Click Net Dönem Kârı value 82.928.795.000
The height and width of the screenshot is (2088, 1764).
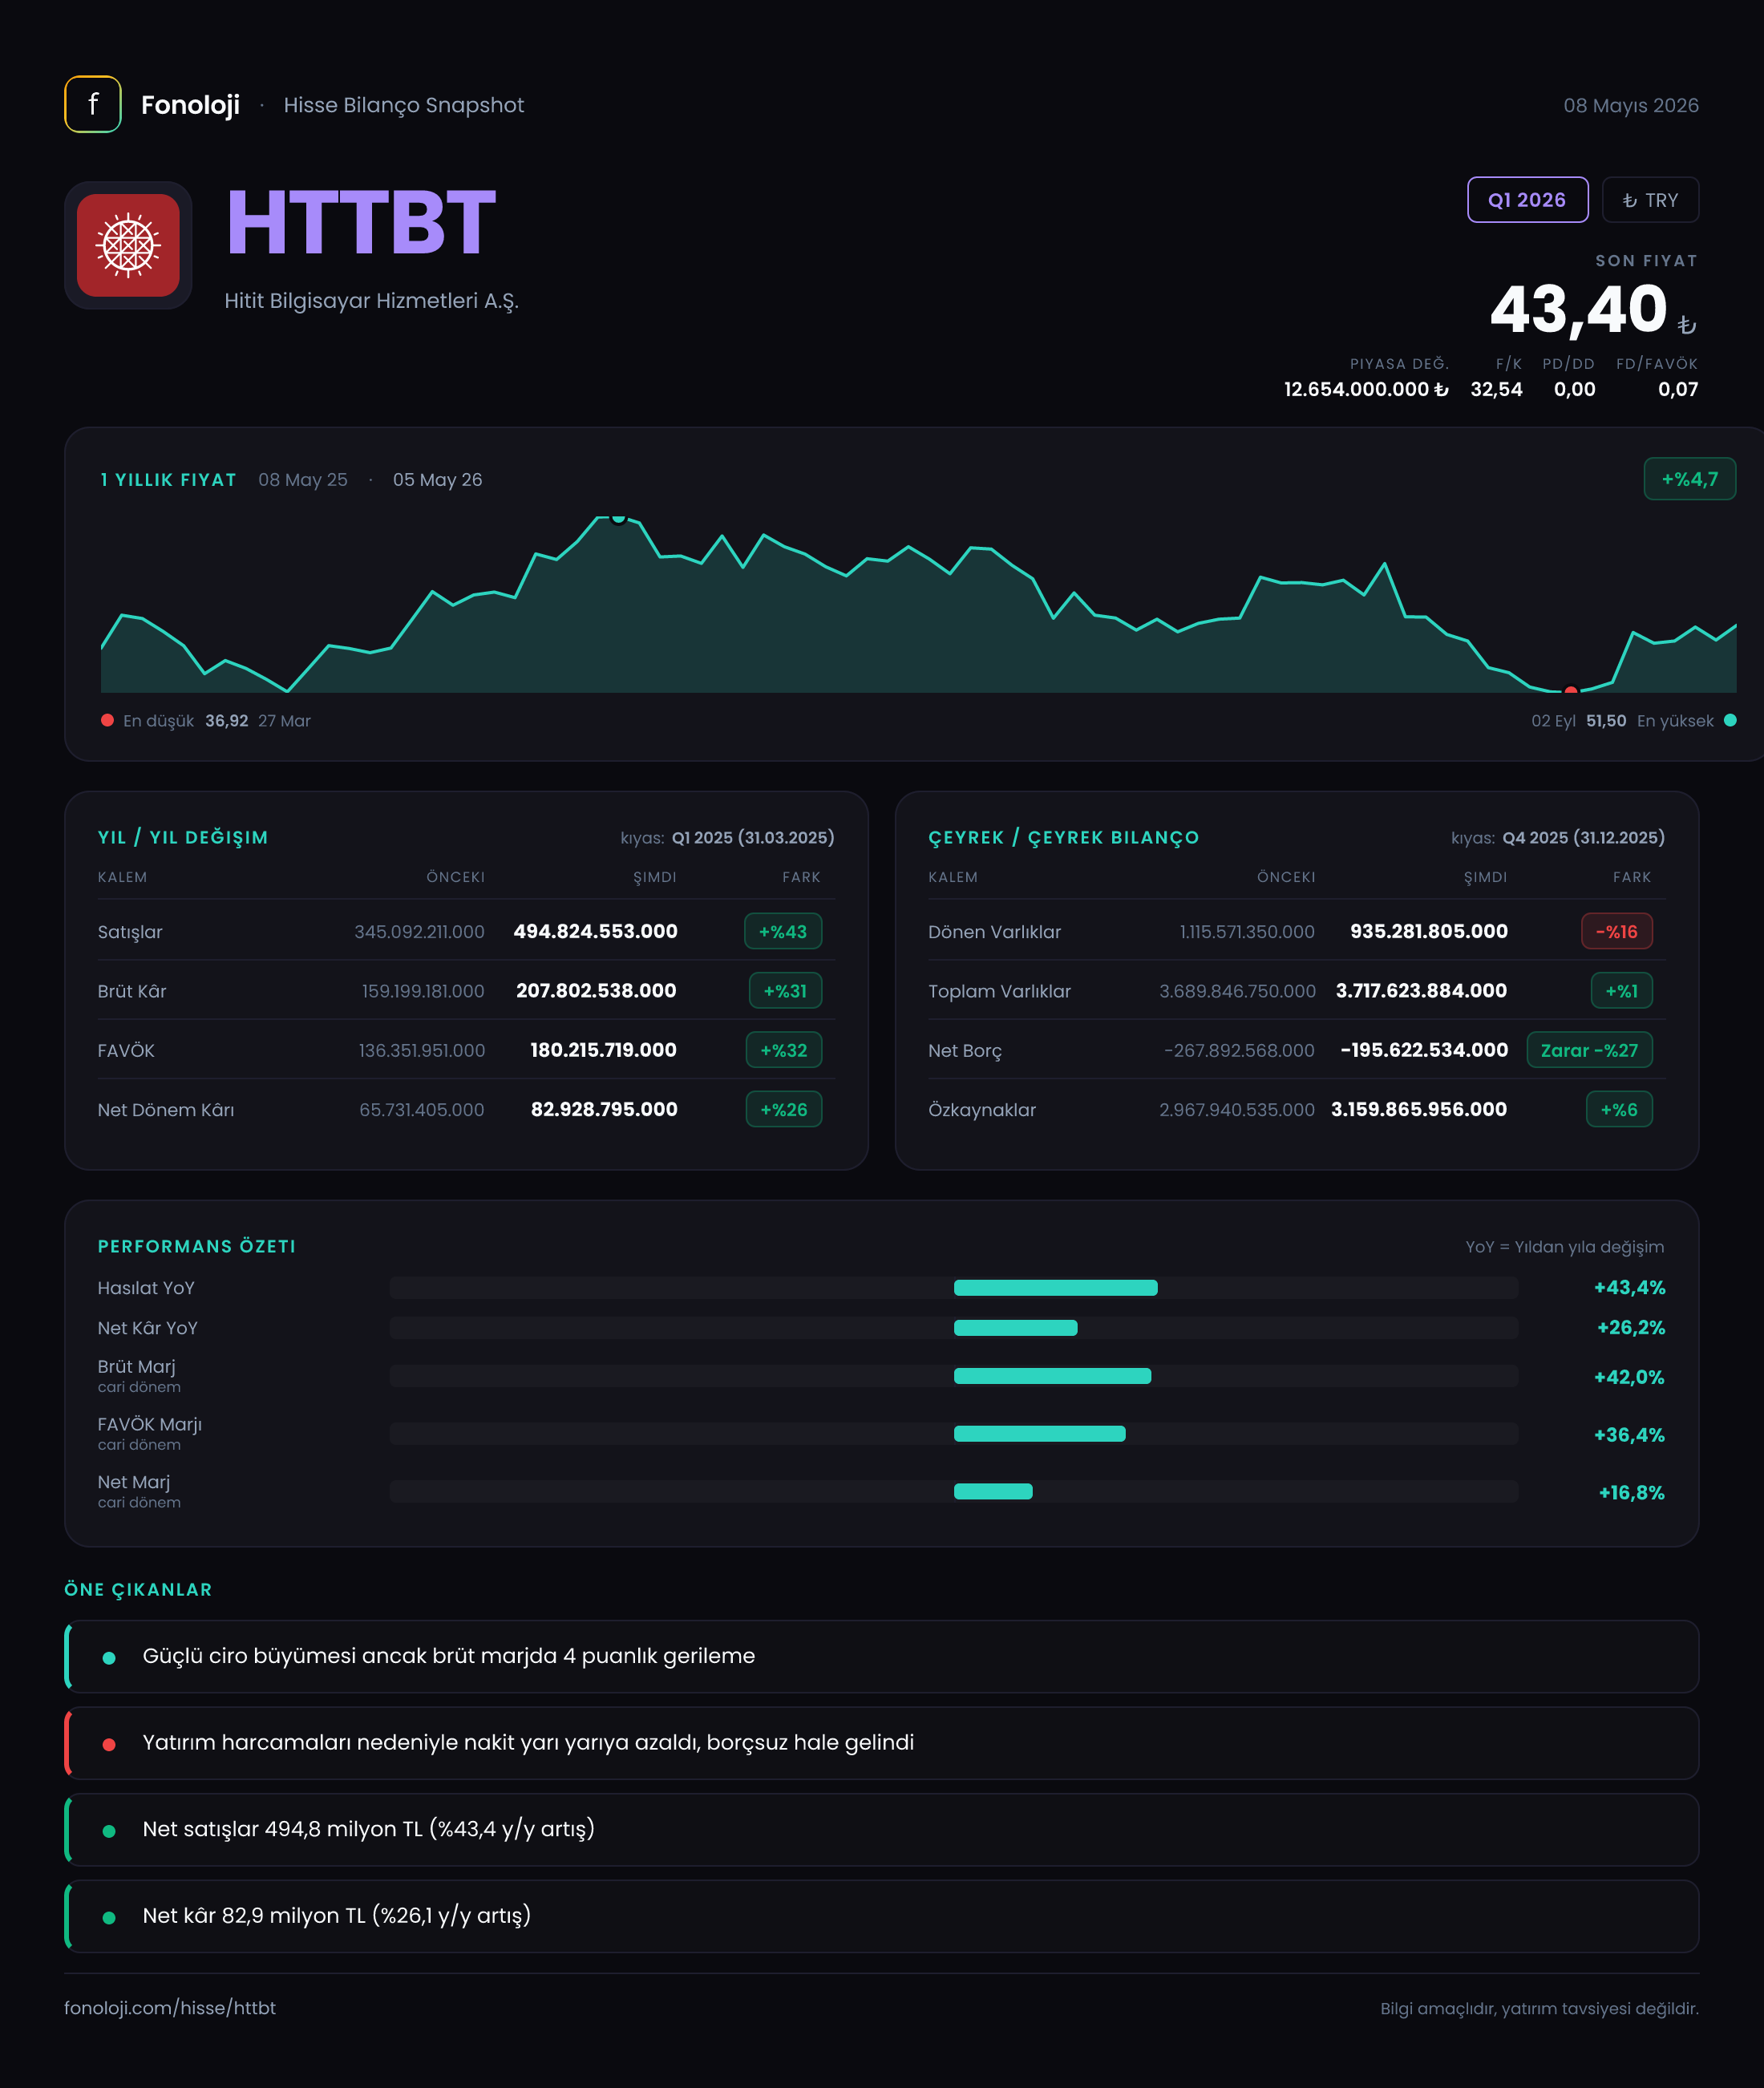tap(604, 1109)
